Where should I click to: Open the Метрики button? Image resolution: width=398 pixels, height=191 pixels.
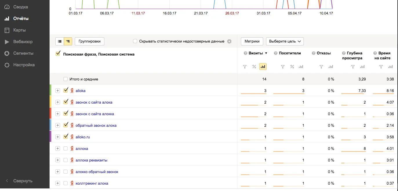[x=252, y=41]
